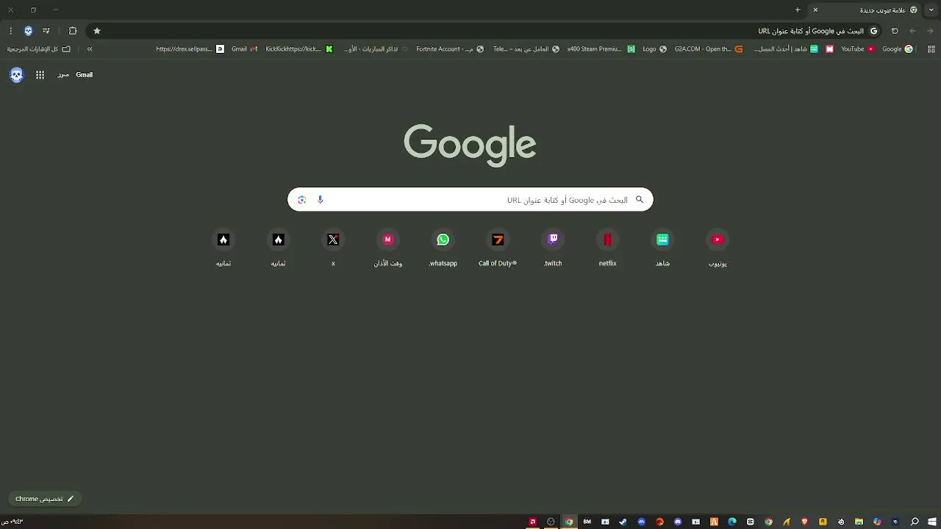Open the كل الإشارات المرجعية bookmarks folder

click(x=39, y=49)
